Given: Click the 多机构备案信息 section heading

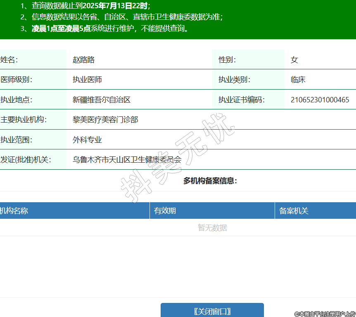Looking at the screenshot, I should pyautogui.click(x=210, y=181).
